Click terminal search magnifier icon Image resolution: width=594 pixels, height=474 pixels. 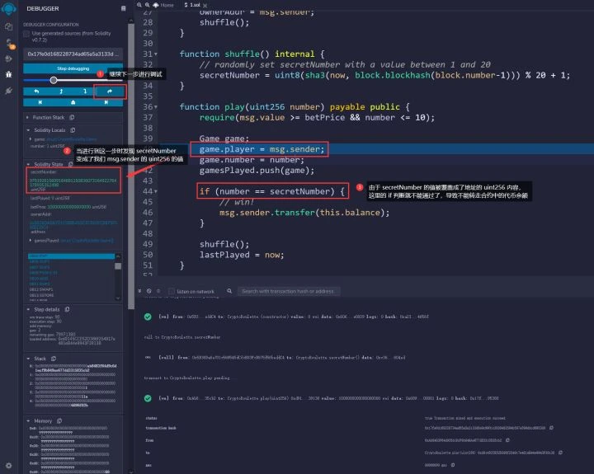[229, 291]
